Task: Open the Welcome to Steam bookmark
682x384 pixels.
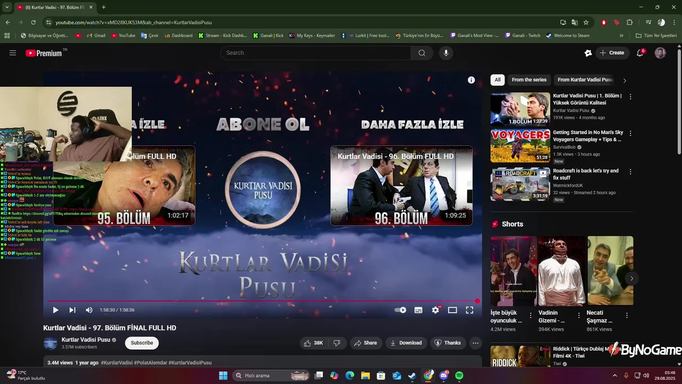Action: click(567, 36)
